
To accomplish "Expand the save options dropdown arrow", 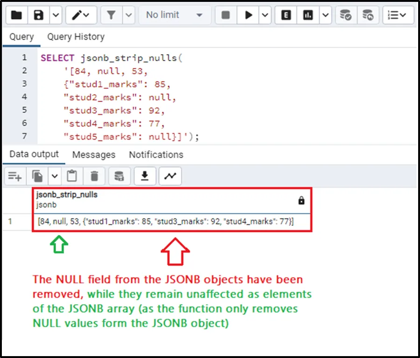I will tap(56, 15).
